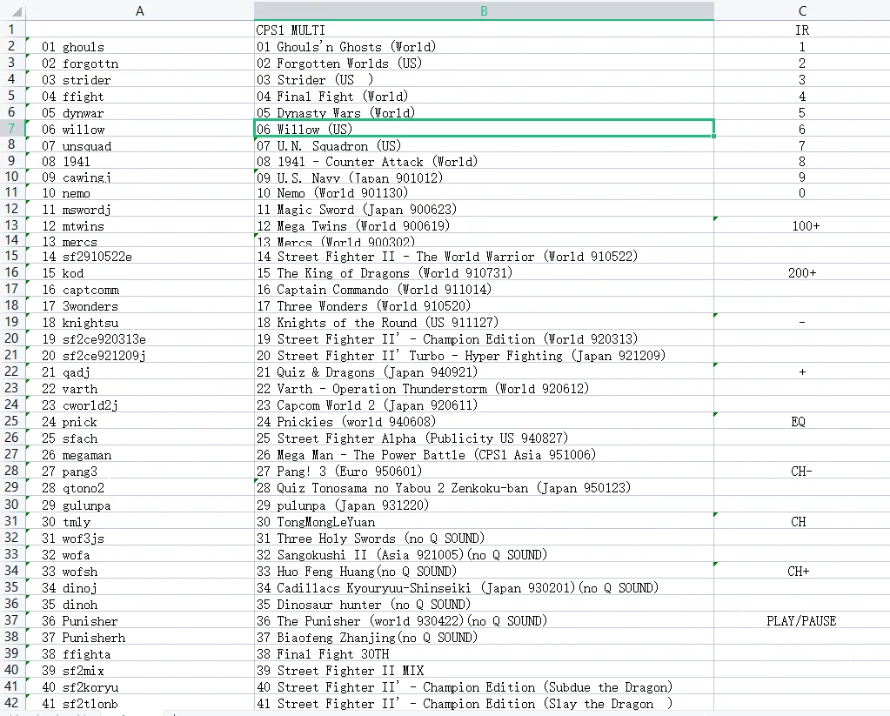Click cell '11 Magic Sword (Japan 900623)'
This screenshot has height=716, width=890.
[x=484, y=209]
